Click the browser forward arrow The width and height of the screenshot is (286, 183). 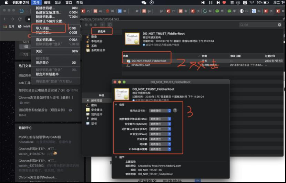tap(12, 19)
